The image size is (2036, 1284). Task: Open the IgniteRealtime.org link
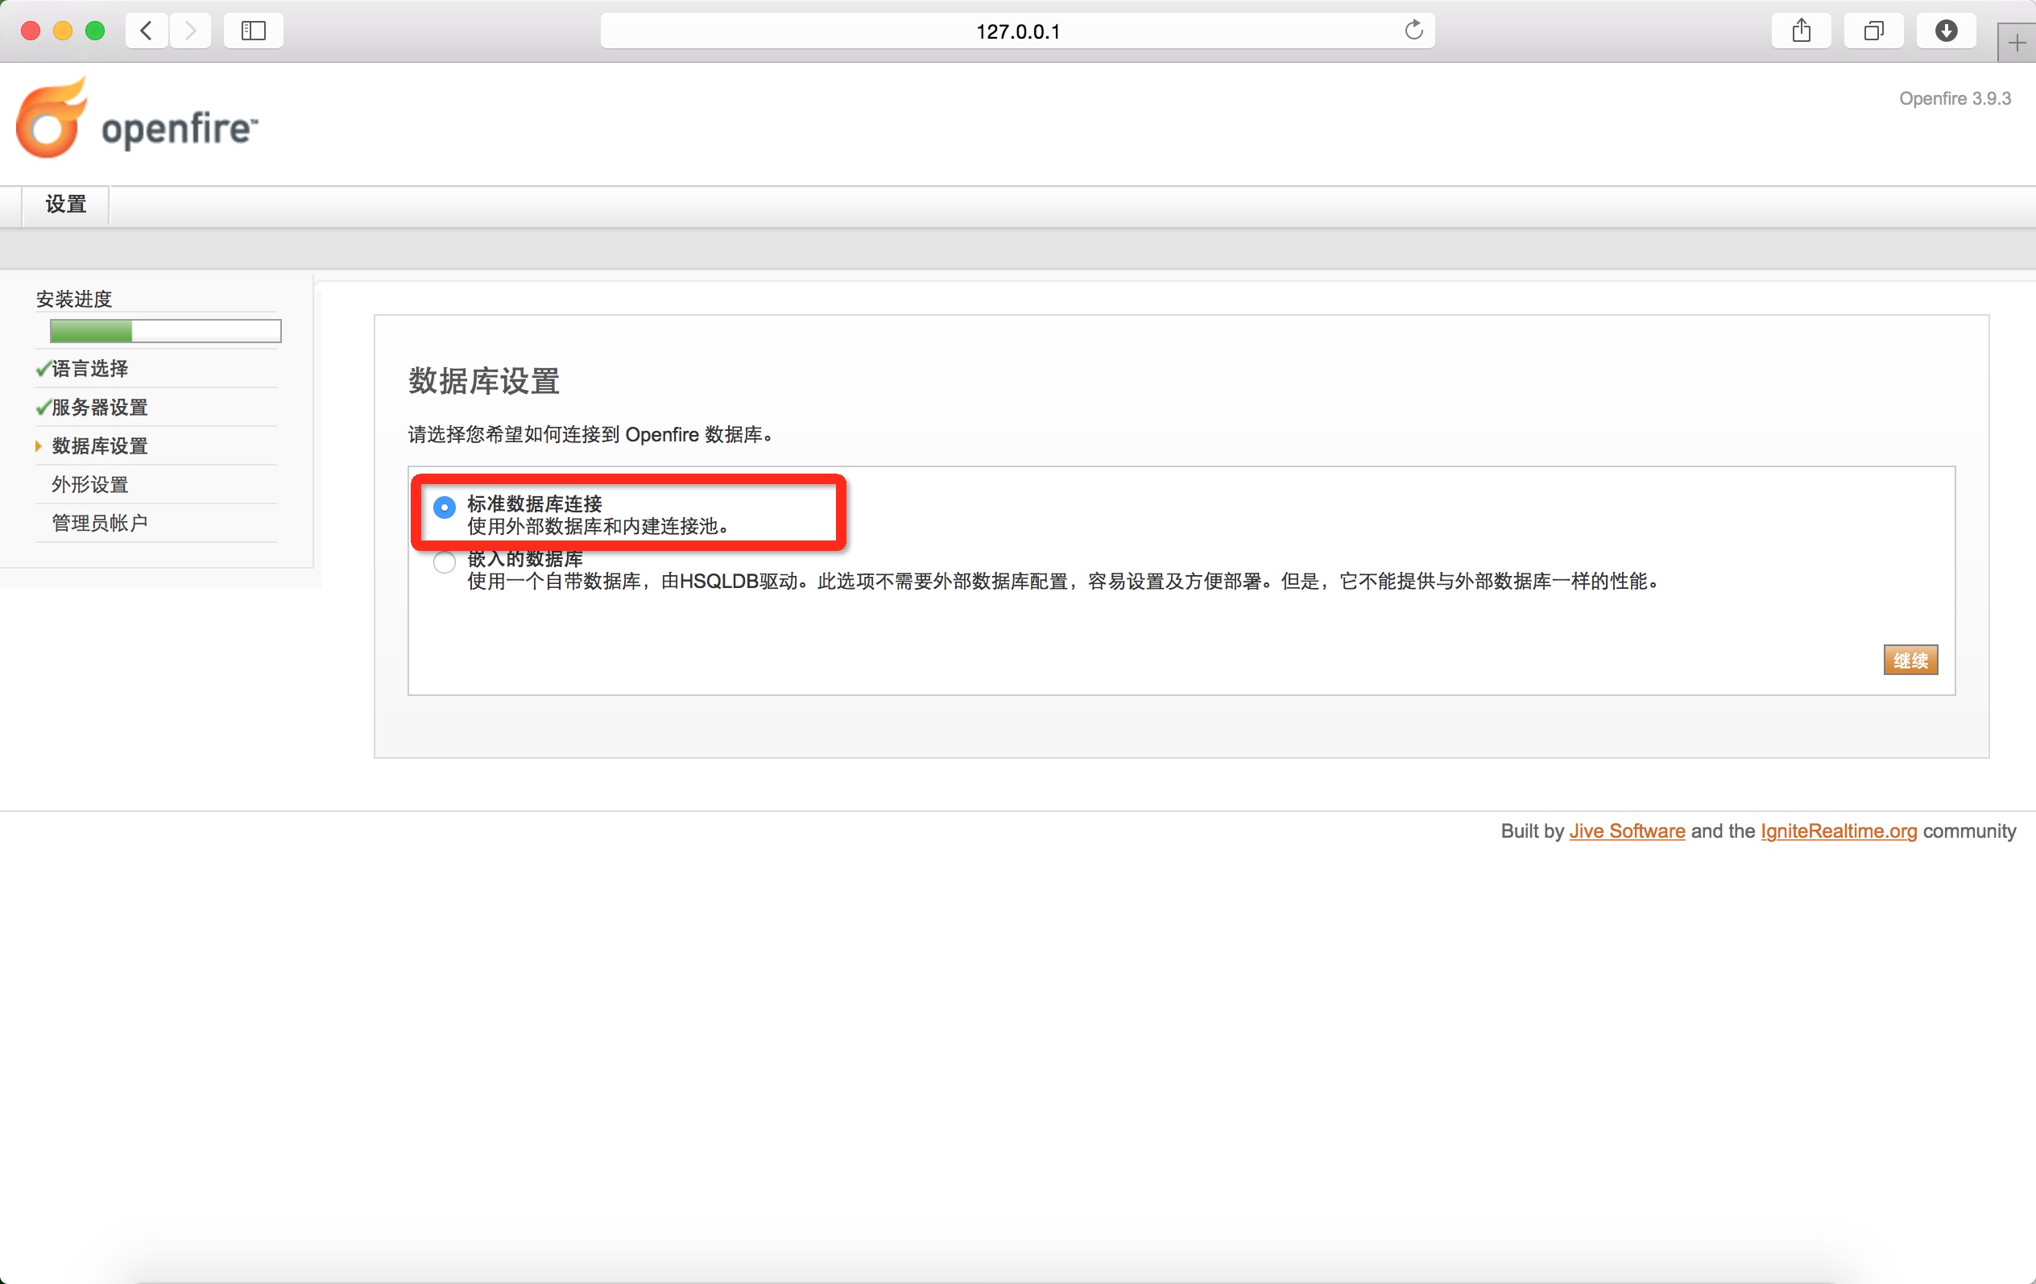[x=1838, y=830]
